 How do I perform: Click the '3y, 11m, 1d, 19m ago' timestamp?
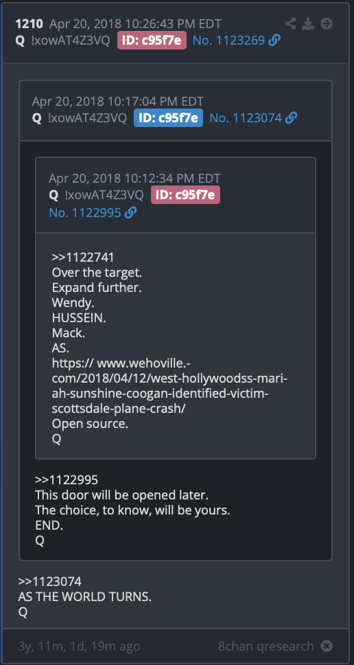coord(79,646)
